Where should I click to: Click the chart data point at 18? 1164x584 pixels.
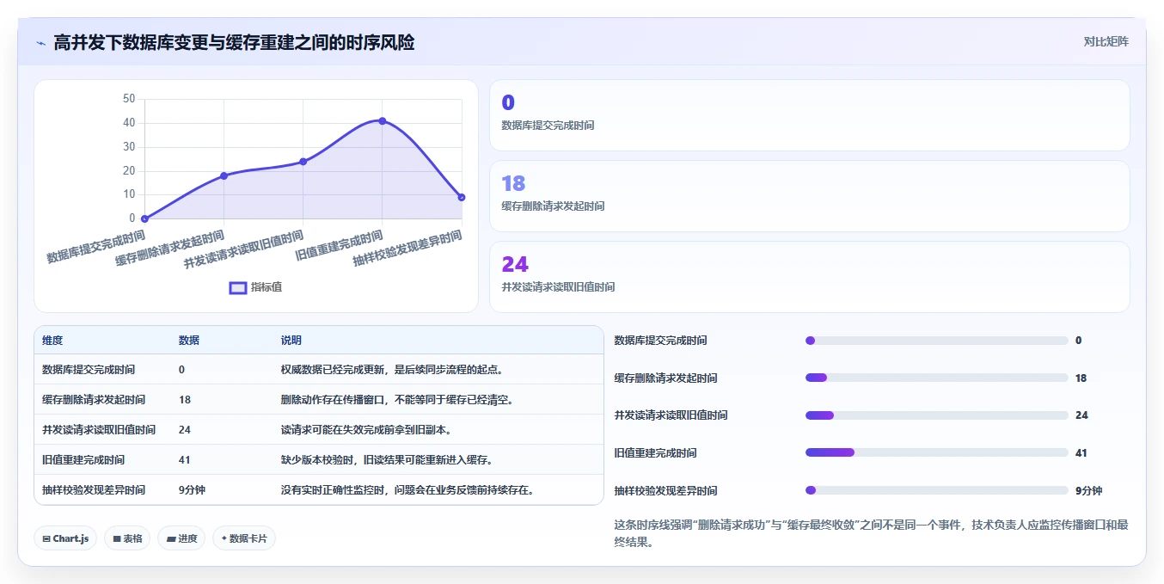point(224,175)
